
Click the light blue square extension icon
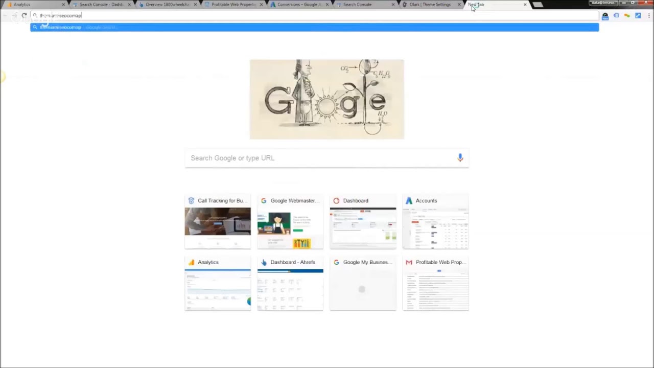click(x=616, y=16)
